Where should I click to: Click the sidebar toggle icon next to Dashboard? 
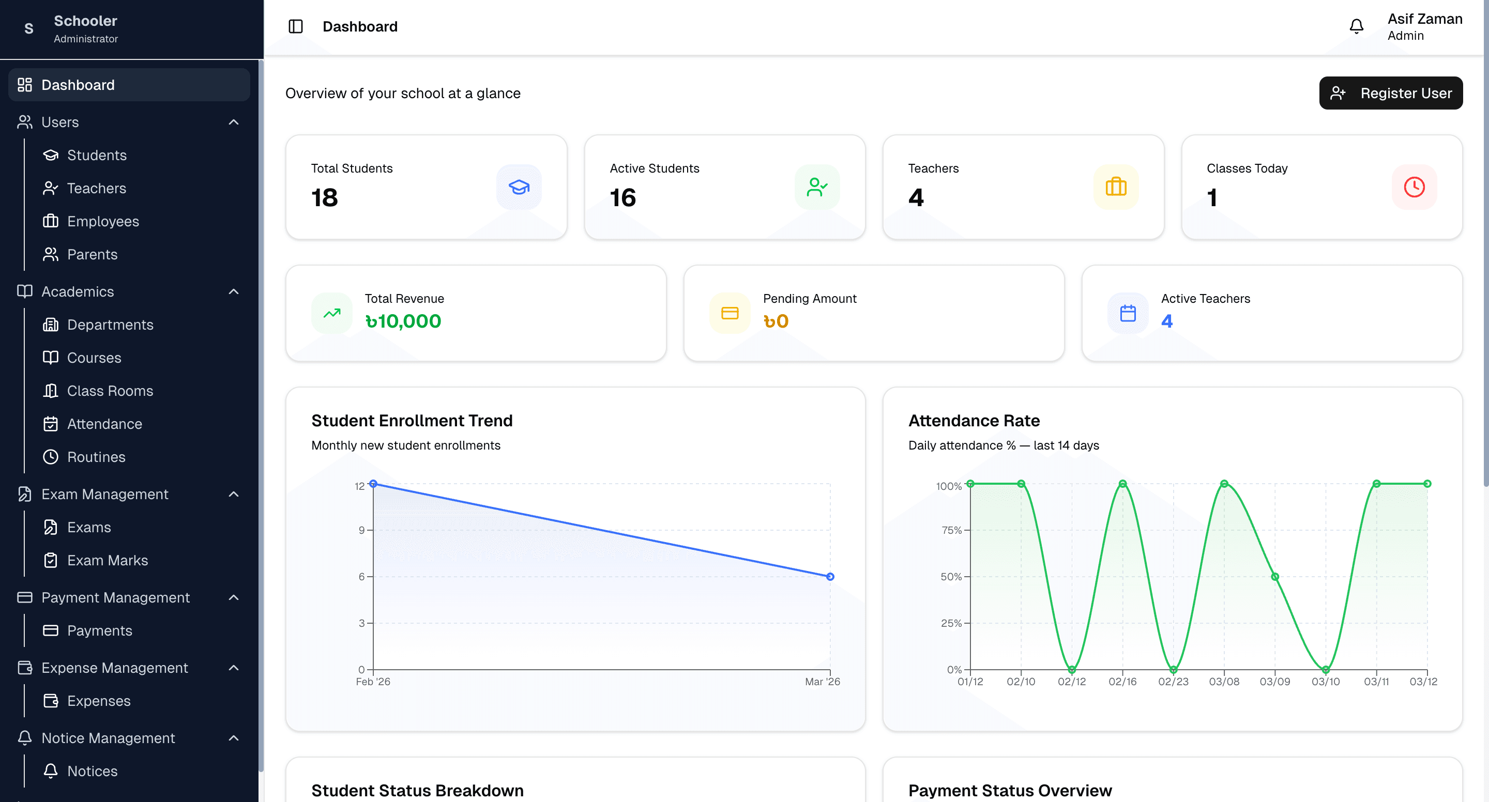coord(295,26)
